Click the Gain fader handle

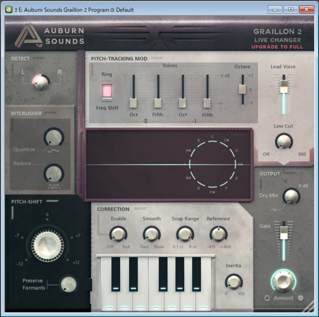pyautogui.click(x=284, y=233)
